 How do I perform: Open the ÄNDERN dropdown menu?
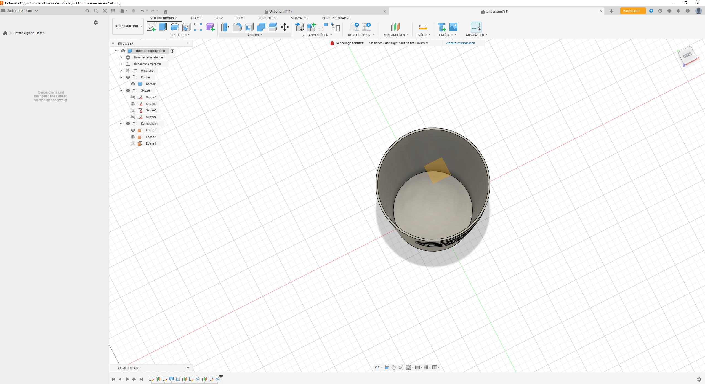[255, 35]
